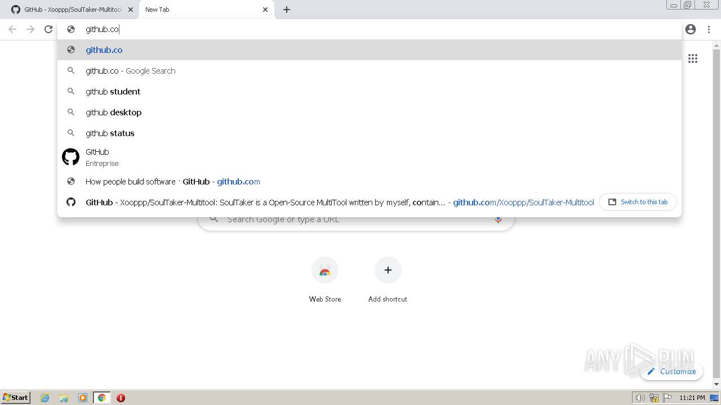Click the globe icon left of address text
The height and width of the screenshot is (405, 721).
(x=71, y=29)
